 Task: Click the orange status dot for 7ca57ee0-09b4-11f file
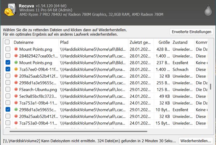[16, 69]
